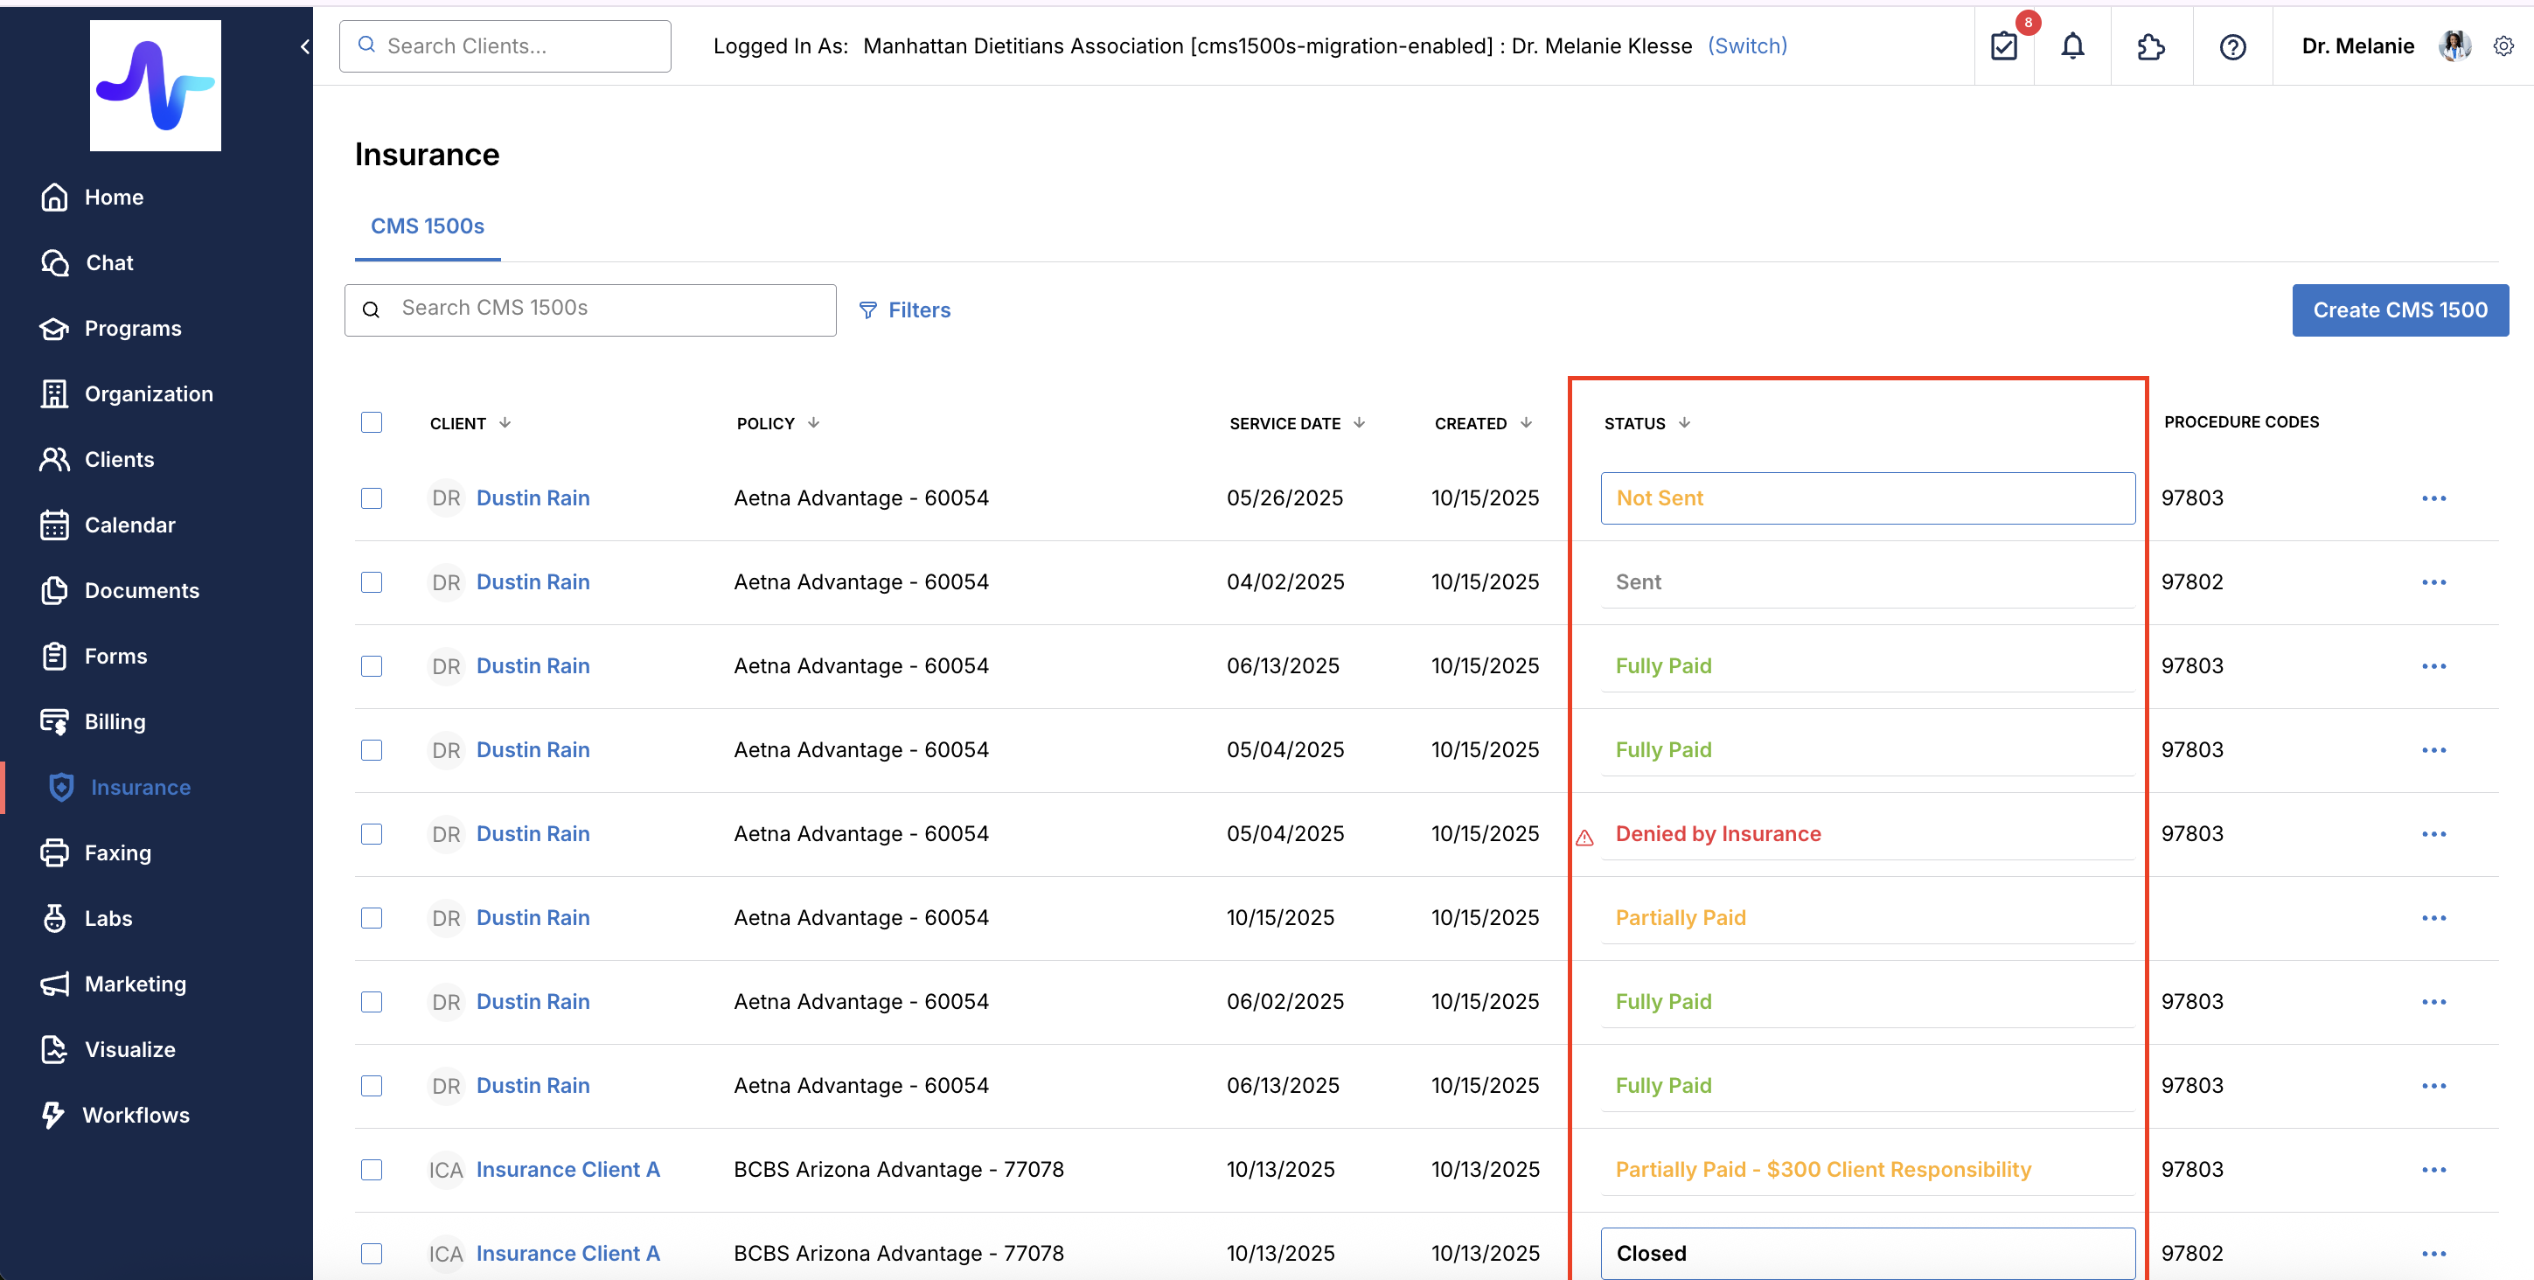Open the tasks checklist icon with badge
The width and height of the screenshot is (2534, 1280).
(2004, 46)
